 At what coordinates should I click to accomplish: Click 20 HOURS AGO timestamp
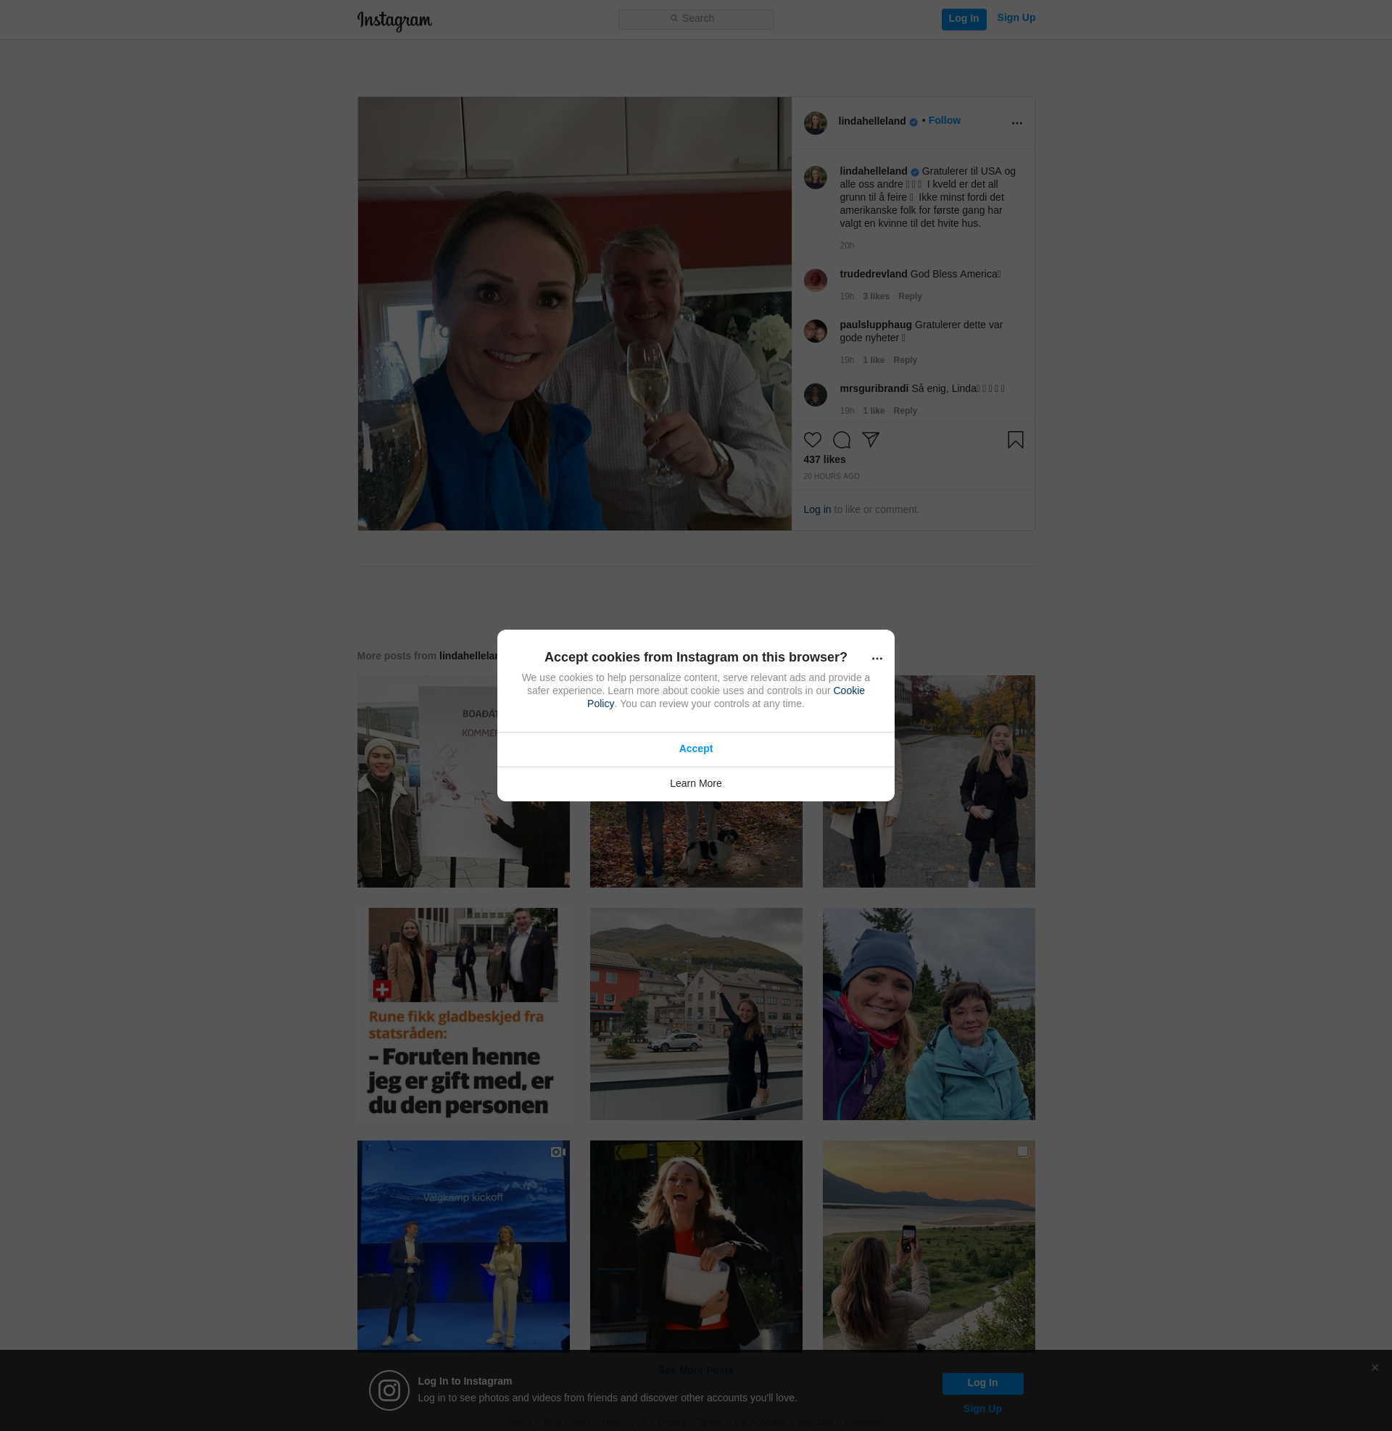[x=832, y=477]
